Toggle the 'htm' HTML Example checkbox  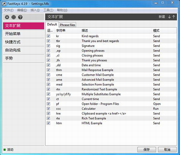coord(48,123)
